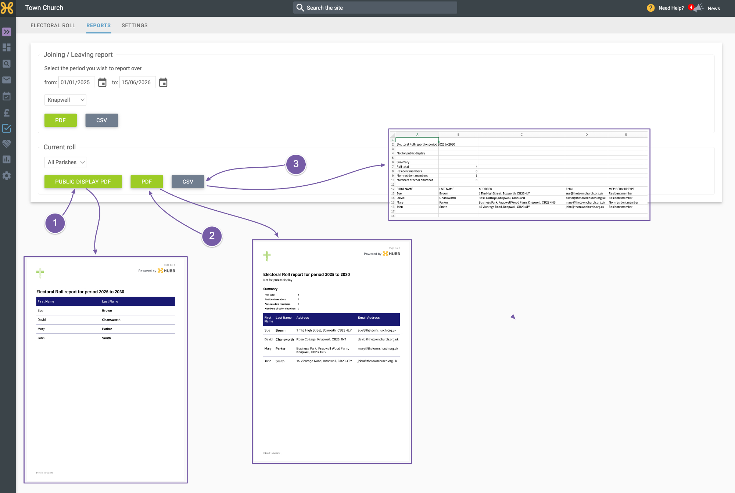Switch to the Settings tab
The width and height of the screenshot is (735, 493).
tap(135, 25)
